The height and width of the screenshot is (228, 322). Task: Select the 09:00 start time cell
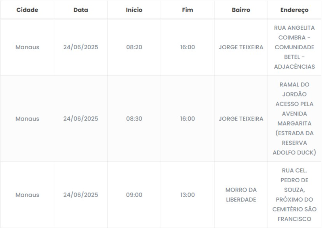coord(134,195)
